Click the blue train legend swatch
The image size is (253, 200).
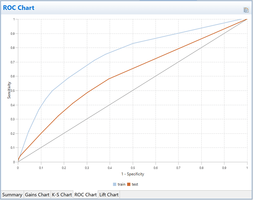point(114,184)
